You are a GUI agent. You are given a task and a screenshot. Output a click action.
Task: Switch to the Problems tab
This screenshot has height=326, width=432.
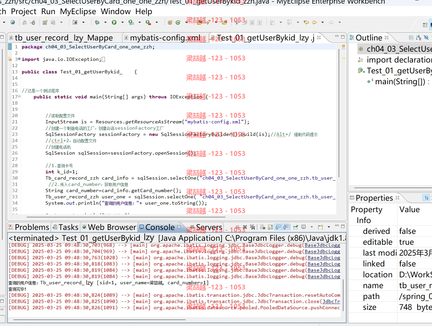(29, 227)
